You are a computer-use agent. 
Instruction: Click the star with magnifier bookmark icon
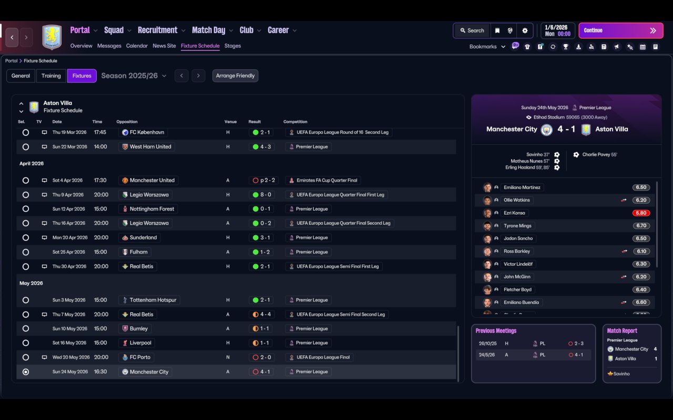point(630,47)
